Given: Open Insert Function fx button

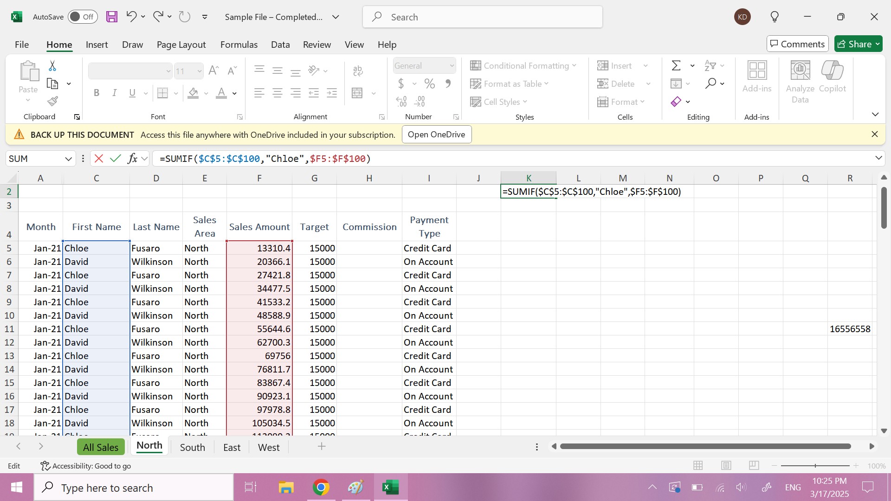Looking at the screenshot, I should pyautogui.click(x=132, y=159).
